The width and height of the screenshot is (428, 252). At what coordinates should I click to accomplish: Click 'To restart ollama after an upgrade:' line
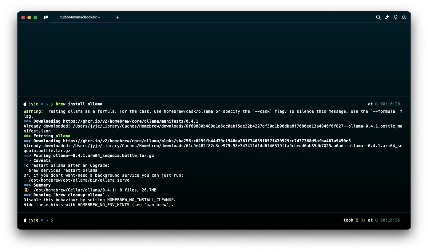point(67,165)
